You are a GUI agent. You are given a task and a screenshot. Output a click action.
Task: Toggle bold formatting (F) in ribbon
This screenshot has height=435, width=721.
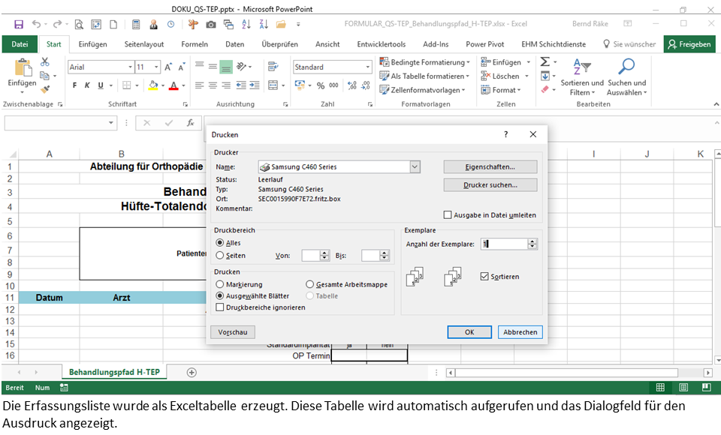74,85
